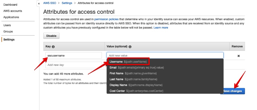Click the Key info icon
The width and height of the screenshot is (257, 110).
coord(53,47)
